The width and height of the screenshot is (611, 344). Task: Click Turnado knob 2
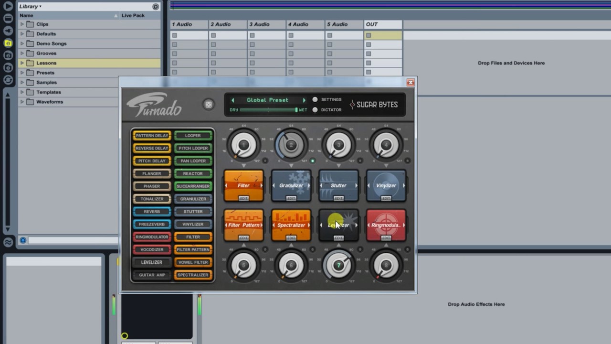(x=291, y=145)
